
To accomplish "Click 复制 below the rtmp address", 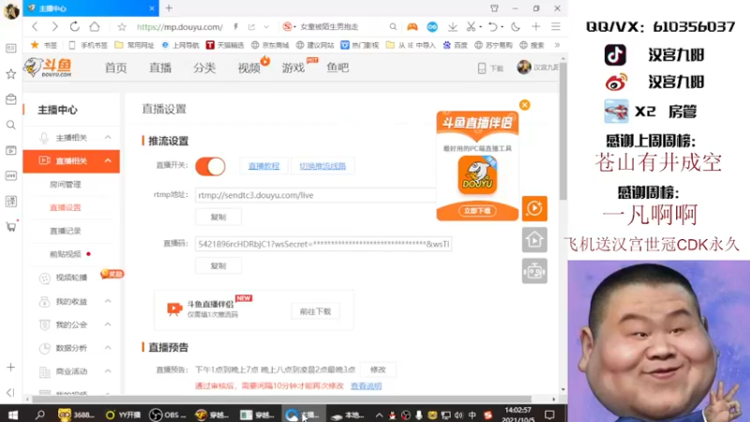I will 218,217.
